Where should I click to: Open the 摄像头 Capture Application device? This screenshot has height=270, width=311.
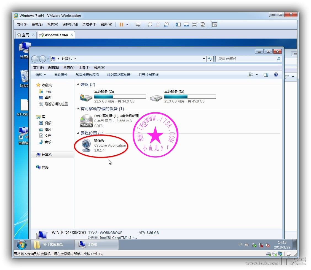[87, 145]
